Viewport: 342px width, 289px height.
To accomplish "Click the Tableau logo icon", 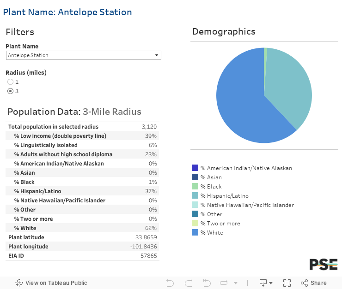I will click(19, 283).
